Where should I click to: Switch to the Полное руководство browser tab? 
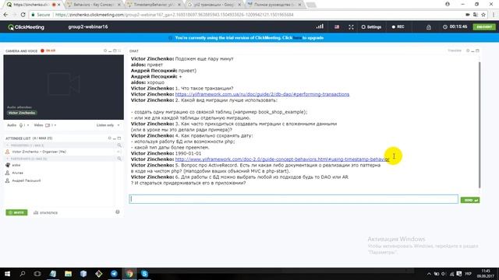[x=274, y=5]
